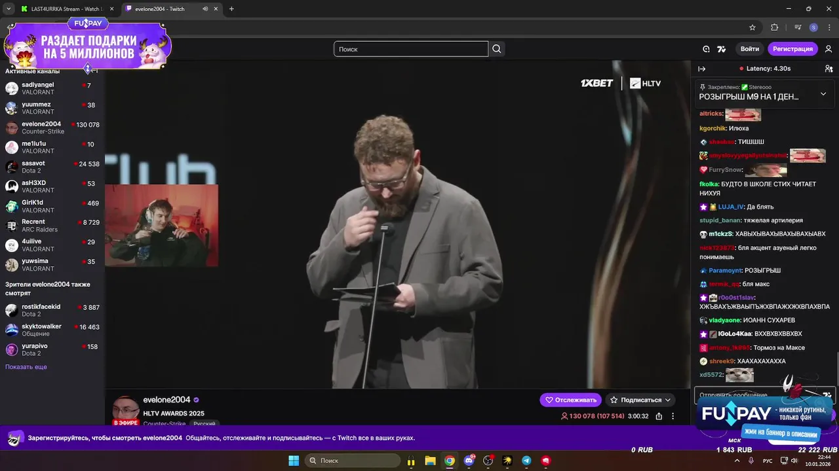
Task: Open the user profile icon at the top right
Action: coord(829,49)
